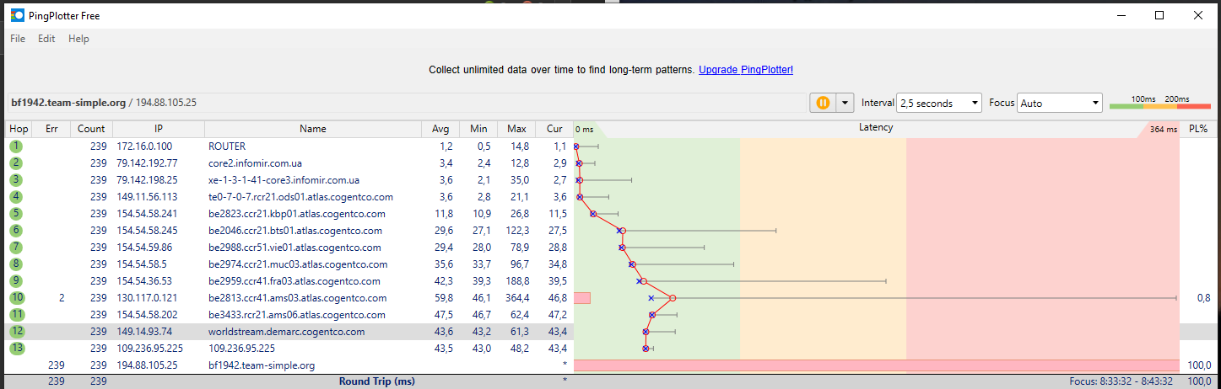
Task: Open the Interval 2,5 seconds dropdown
Action: tap(939, 103)
